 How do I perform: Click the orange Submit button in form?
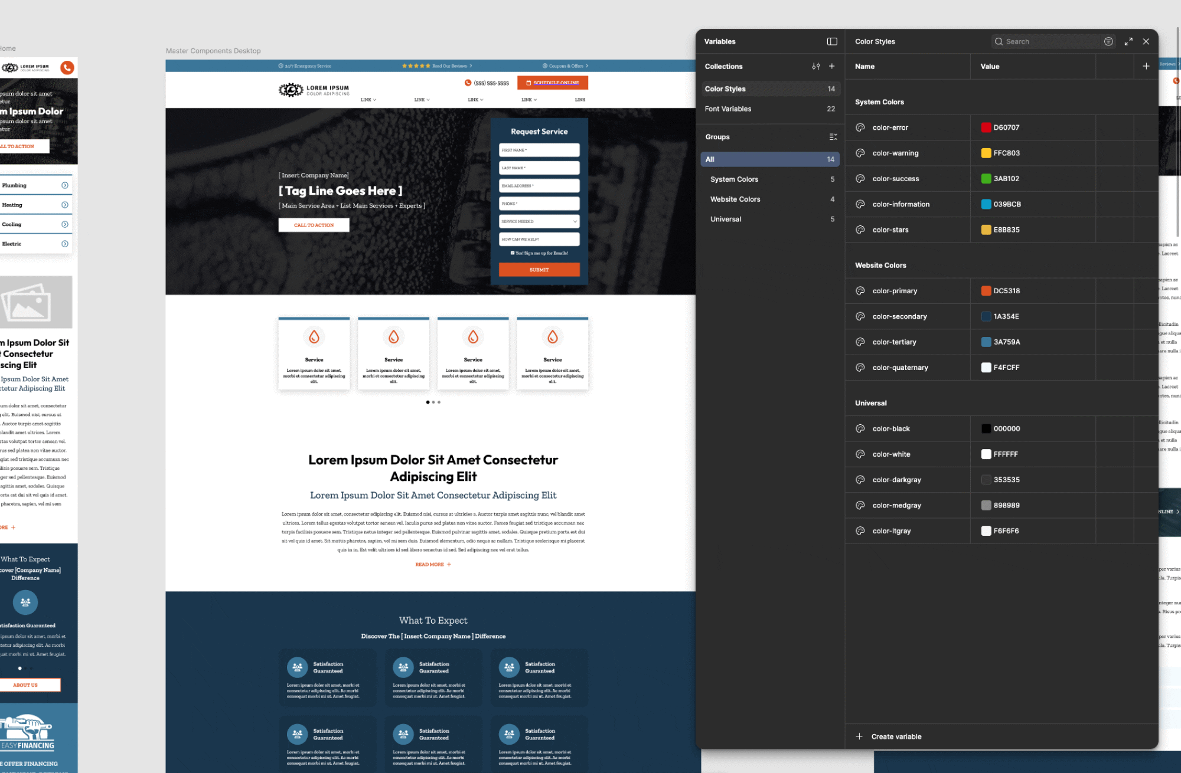tap(539, 270)
